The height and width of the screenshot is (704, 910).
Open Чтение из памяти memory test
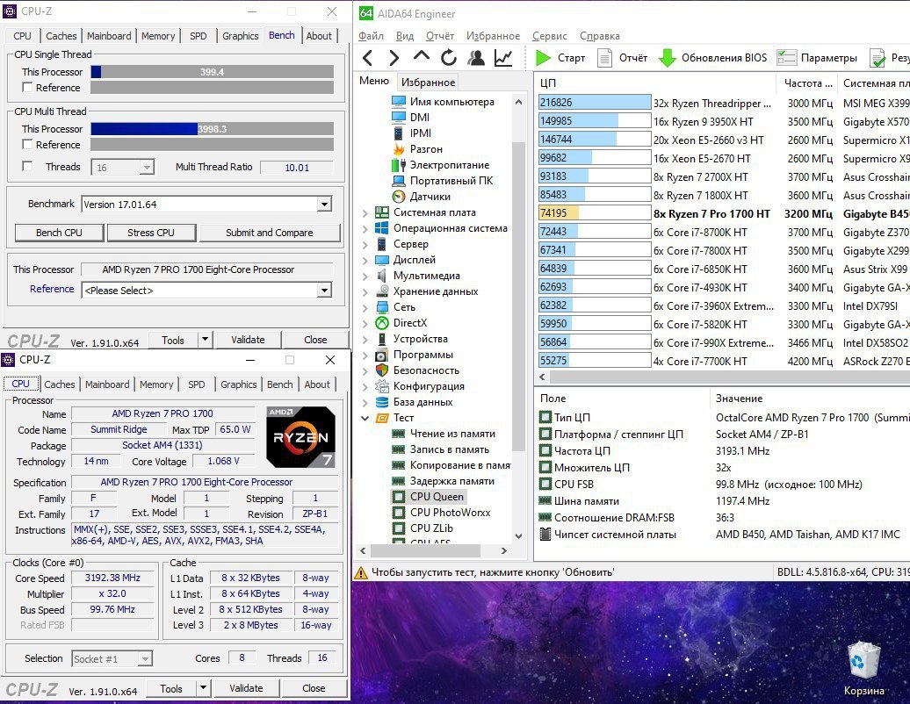click(444, 433)
